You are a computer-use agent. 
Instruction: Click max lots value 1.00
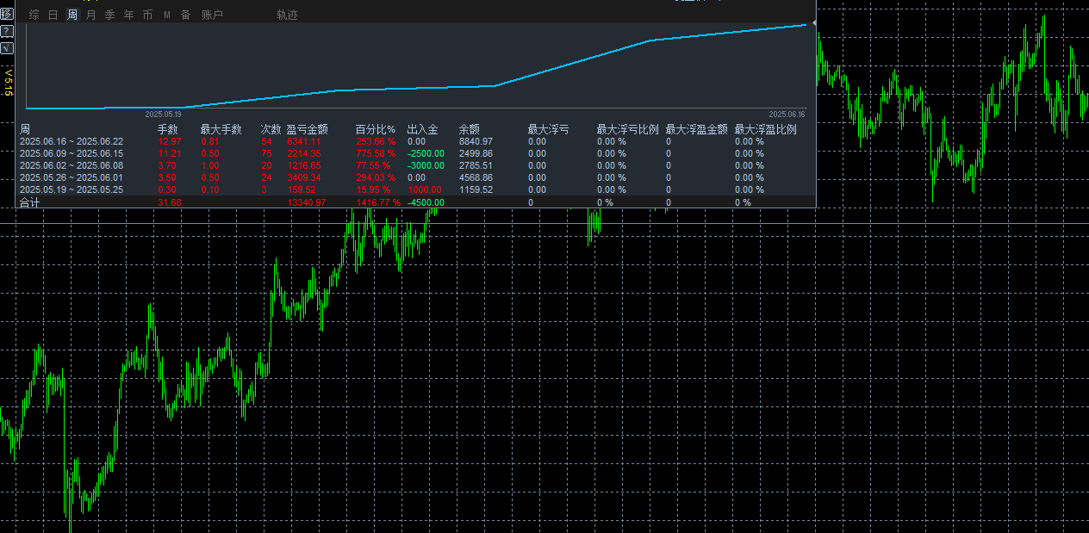[210, 165]
